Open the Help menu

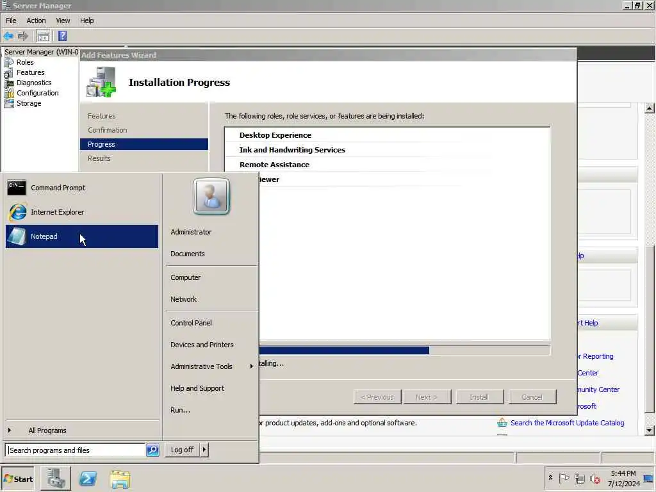tap(87, 20)
